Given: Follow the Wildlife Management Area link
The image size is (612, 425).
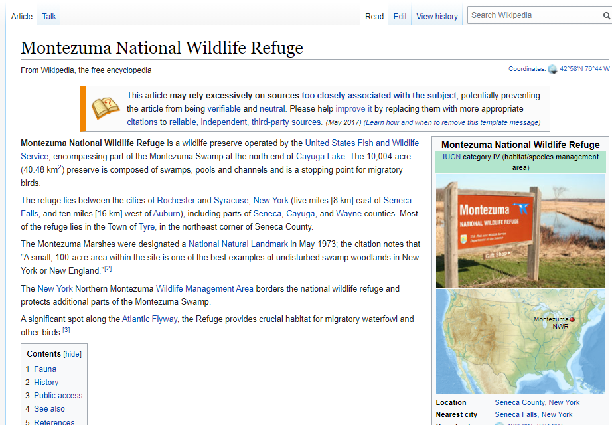Looking at the screenshot, I should 204,288.
